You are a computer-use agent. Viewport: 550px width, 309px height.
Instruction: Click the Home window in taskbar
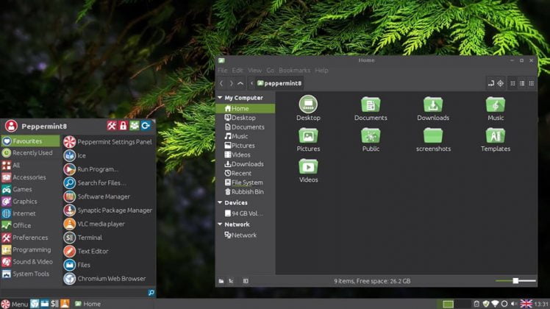click(x=87, y=304)
